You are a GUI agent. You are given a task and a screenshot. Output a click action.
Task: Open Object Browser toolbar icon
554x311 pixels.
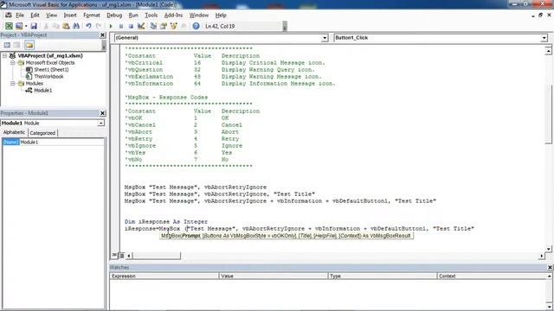(173, 26)
